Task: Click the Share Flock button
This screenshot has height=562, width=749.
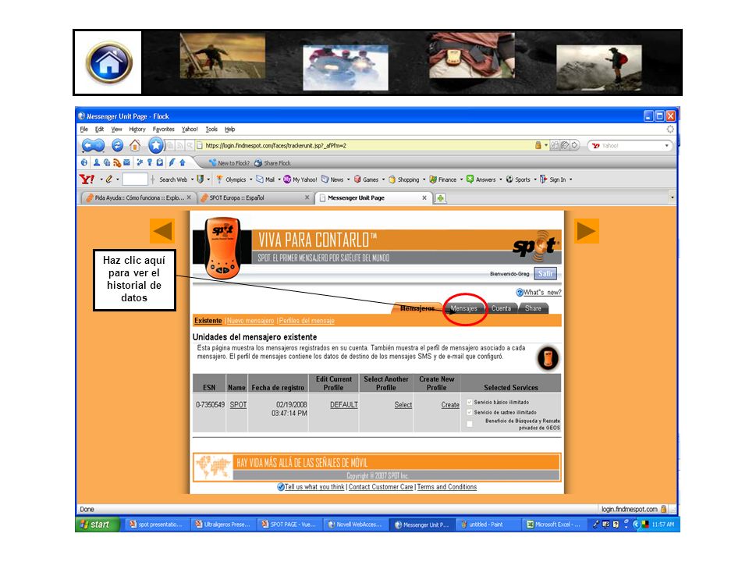Action: (272, 163)
